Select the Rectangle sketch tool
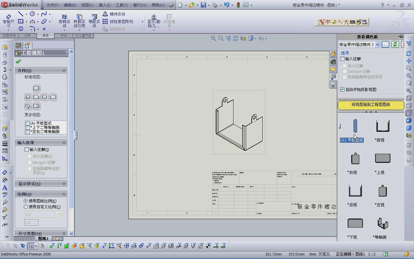The height and width of the screenshot is (259, 414). click(20, 21)
